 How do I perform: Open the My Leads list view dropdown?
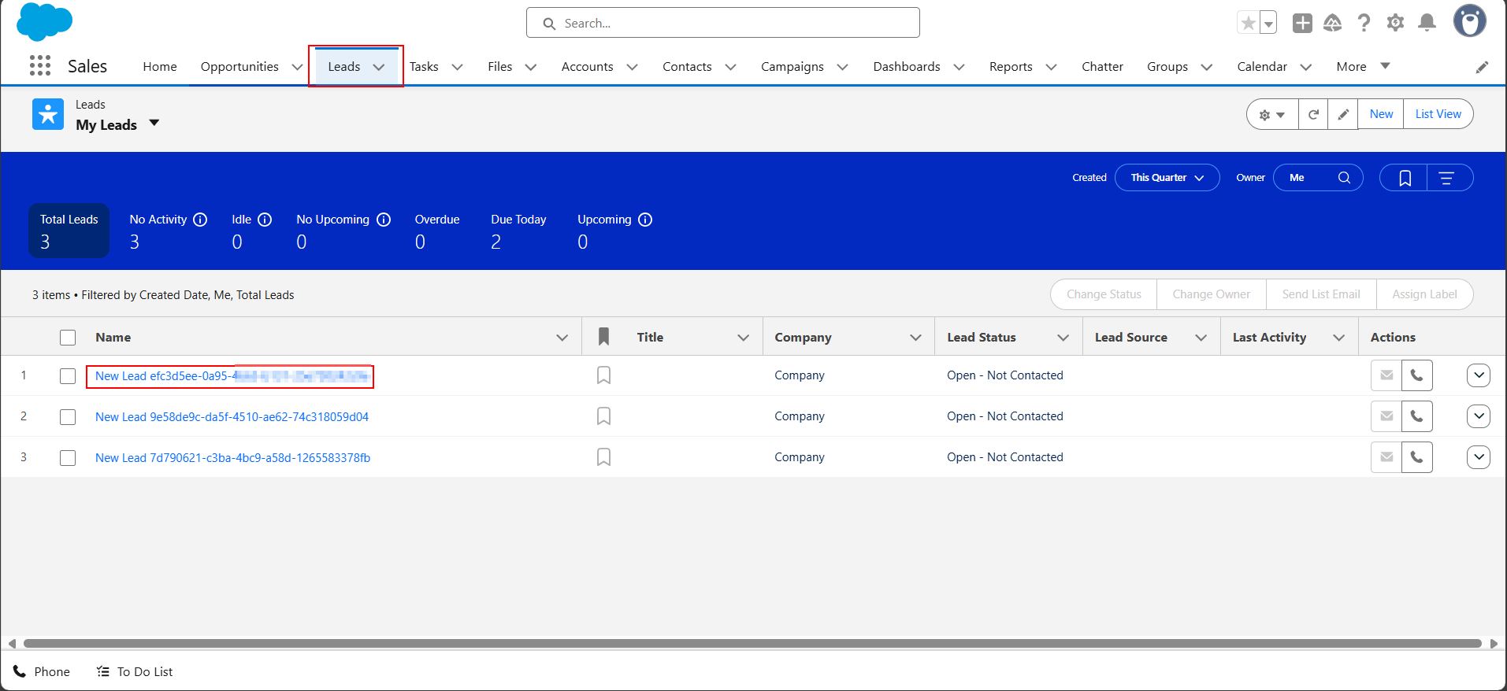pyautogui.click(x=154, y=124)
